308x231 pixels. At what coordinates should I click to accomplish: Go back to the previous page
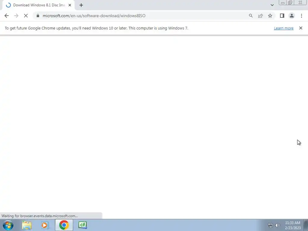(7, 16)
